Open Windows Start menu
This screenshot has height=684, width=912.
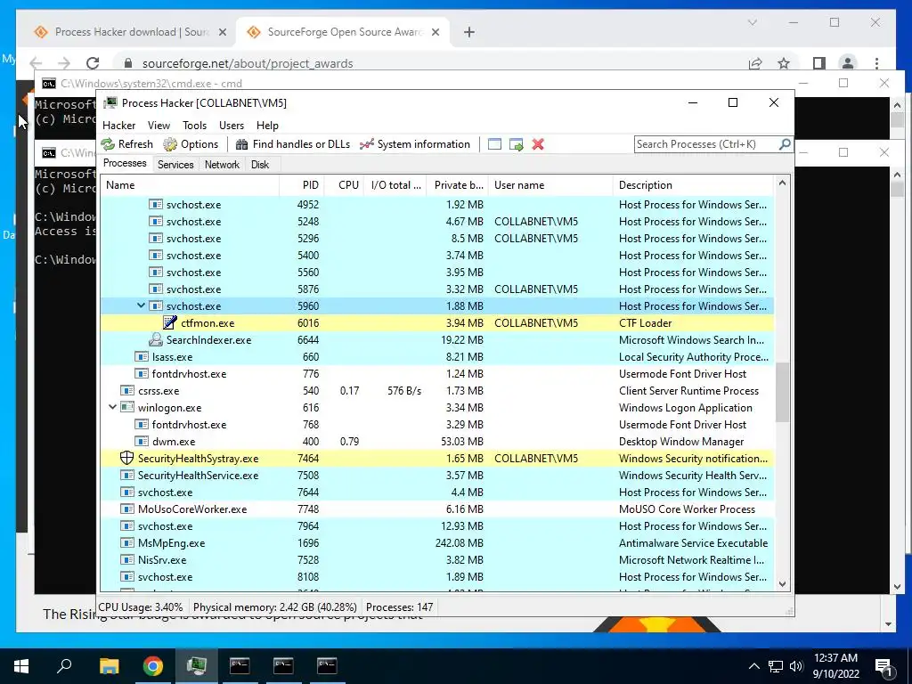click(x=21, y=666)
